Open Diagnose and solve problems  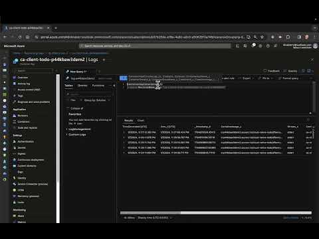[33, 102]
